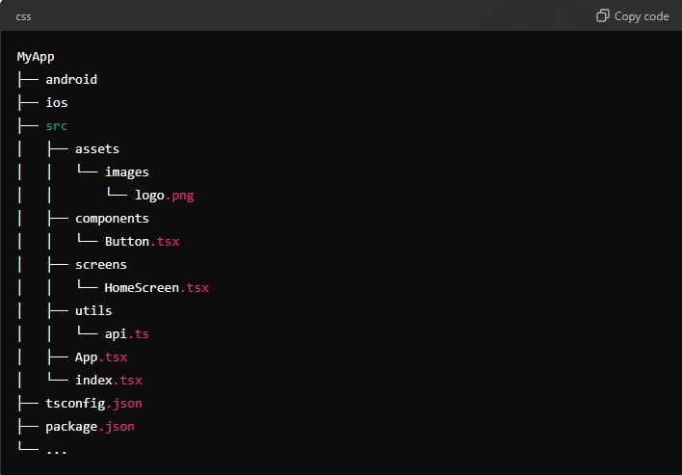Click the android folder entry
Screen dimensions: 682x475
(71, 80)
